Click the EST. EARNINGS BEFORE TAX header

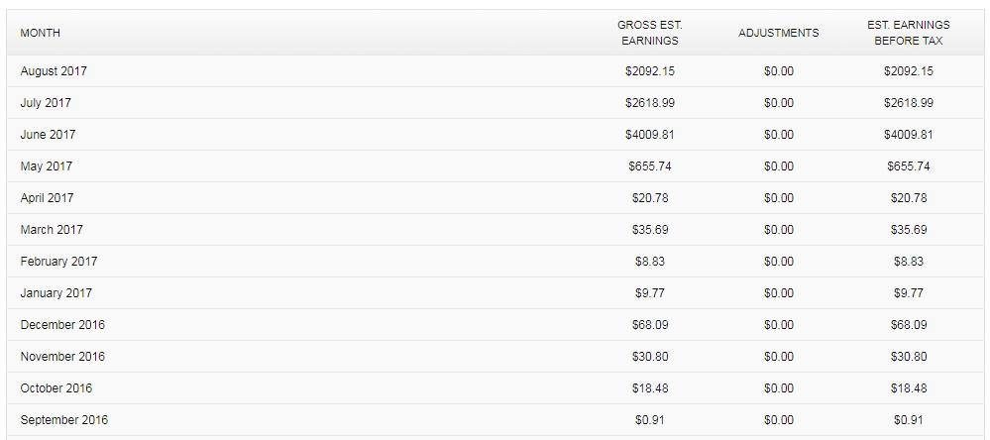click(908, 33)
